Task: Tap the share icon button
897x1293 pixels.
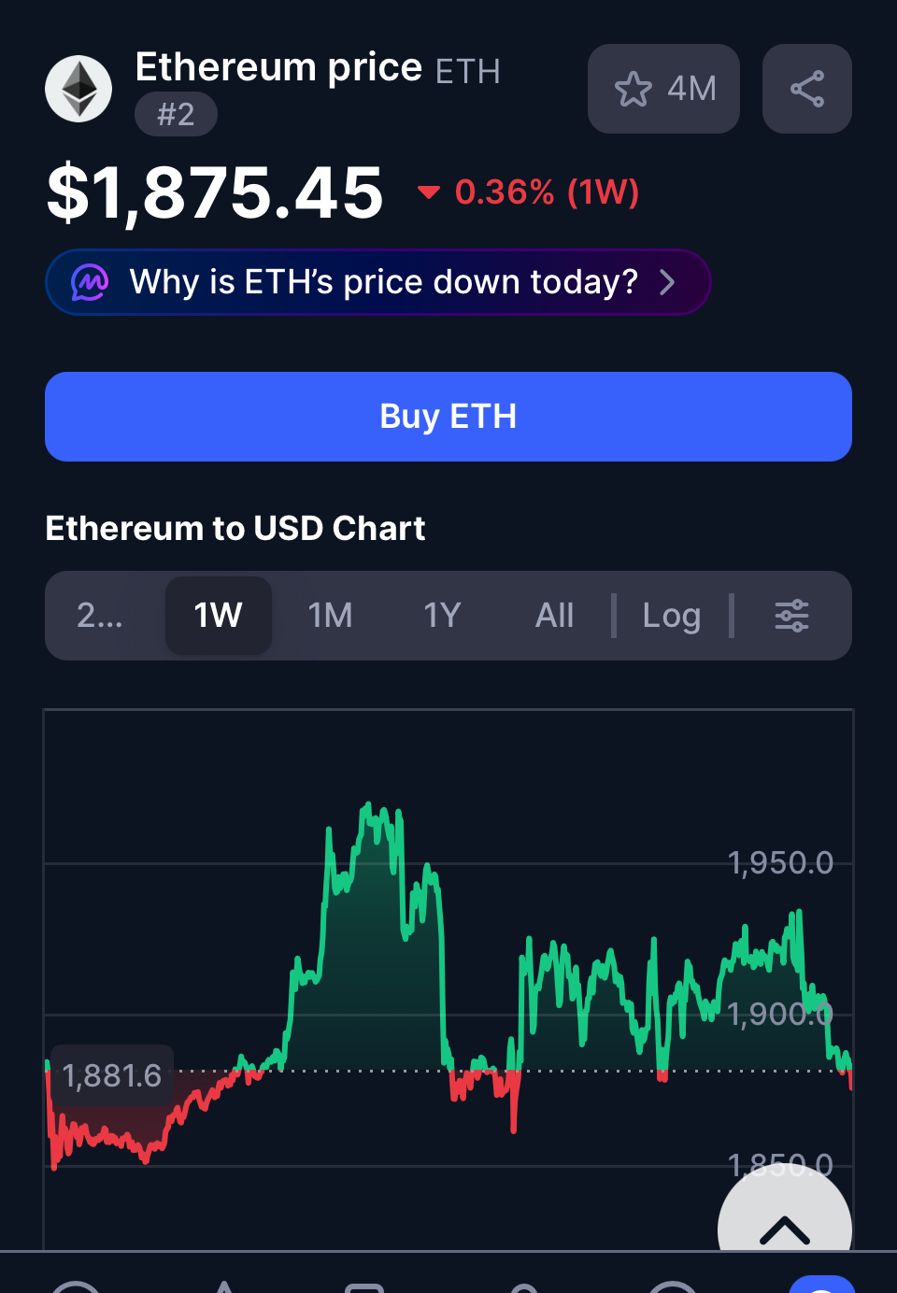Action: [807, 89]
